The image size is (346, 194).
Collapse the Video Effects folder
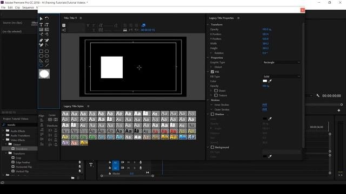click(x=3, y=140)
